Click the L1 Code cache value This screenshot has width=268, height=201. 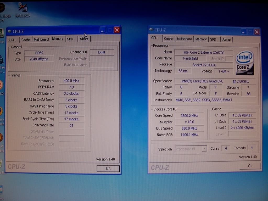242,121
